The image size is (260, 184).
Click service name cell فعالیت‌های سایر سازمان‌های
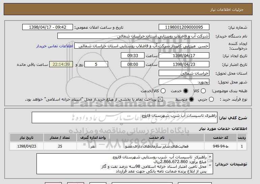pos(157,146)
